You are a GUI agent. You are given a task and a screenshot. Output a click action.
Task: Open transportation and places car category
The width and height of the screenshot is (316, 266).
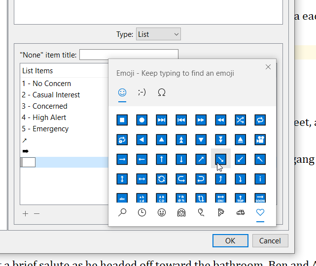point(241,212)
